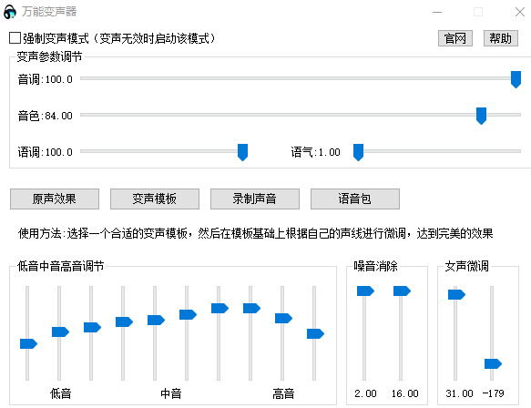The width and height of the screenshot is (531, 408).
Task: Open the 官网 website button
Action: pos(455,38)
